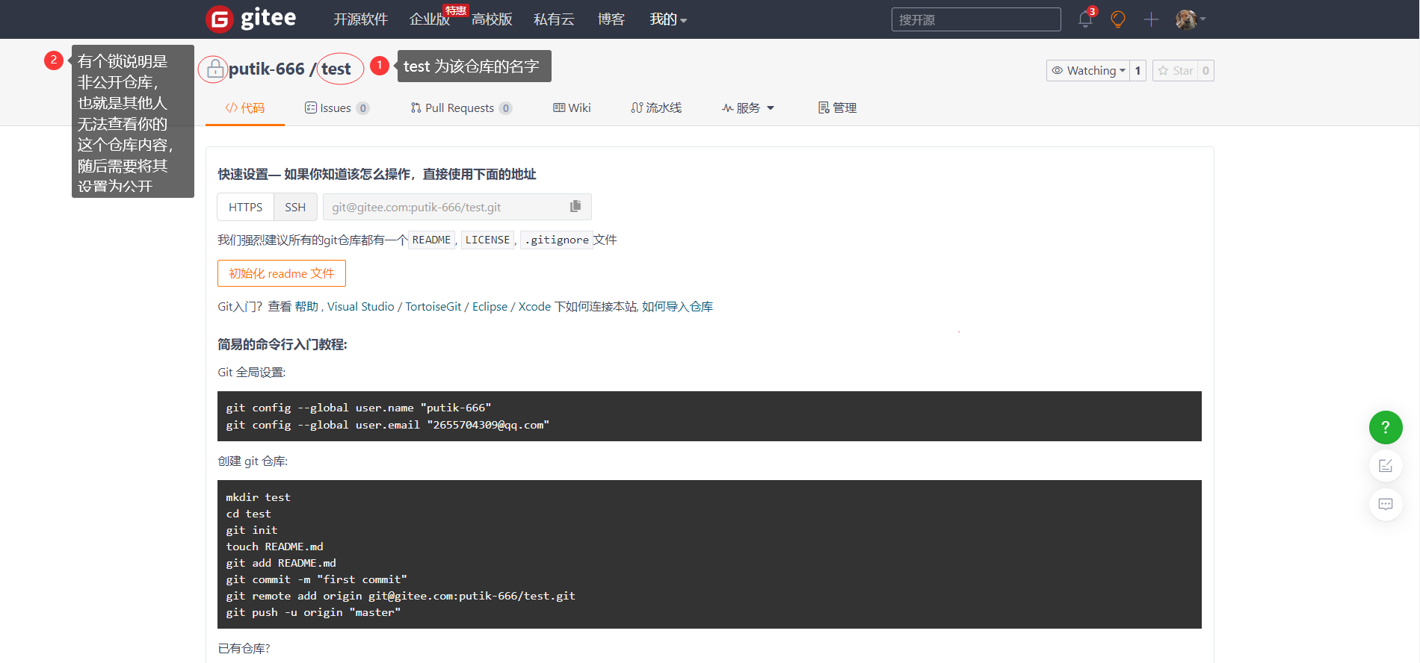Copy the repository git address

575,207
